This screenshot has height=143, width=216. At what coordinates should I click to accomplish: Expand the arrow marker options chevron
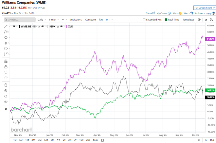point(9,43)
